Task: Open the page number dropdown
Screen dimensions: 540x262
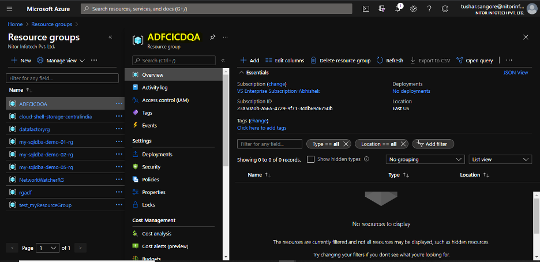Action: pyautogui.click(x=47, y=248)
